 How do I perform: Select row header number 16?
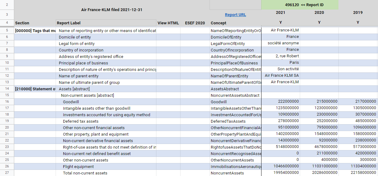[x=7, y=102]
